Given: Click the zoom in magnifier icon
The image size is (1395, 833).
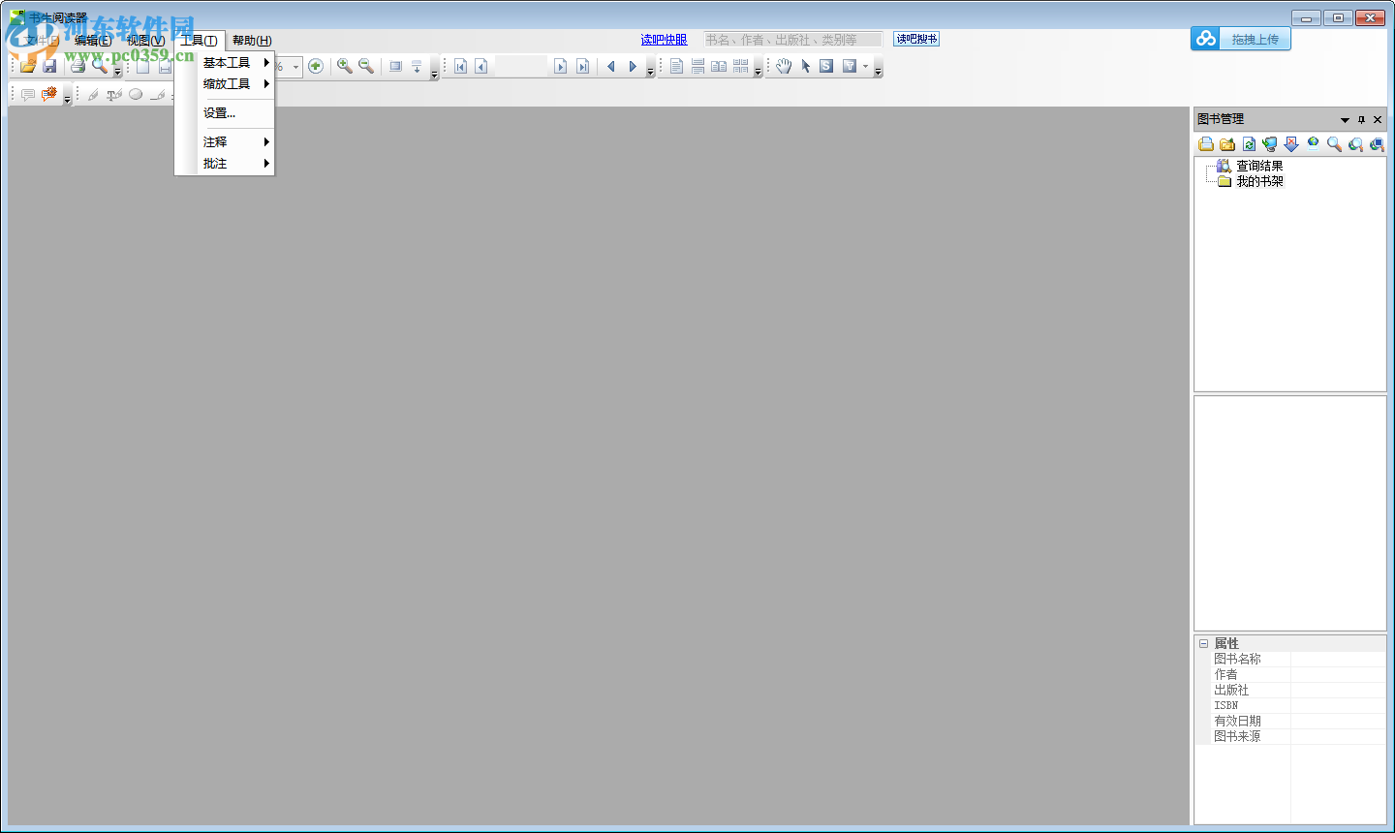Looking at the screenshot, I should (344, 66).
